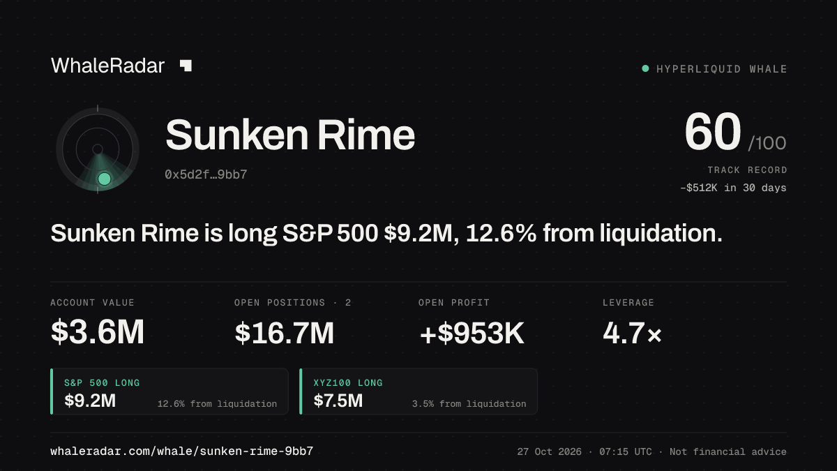
Task: Click the ACCOUNT VALUE label
Action: (92, 303)
